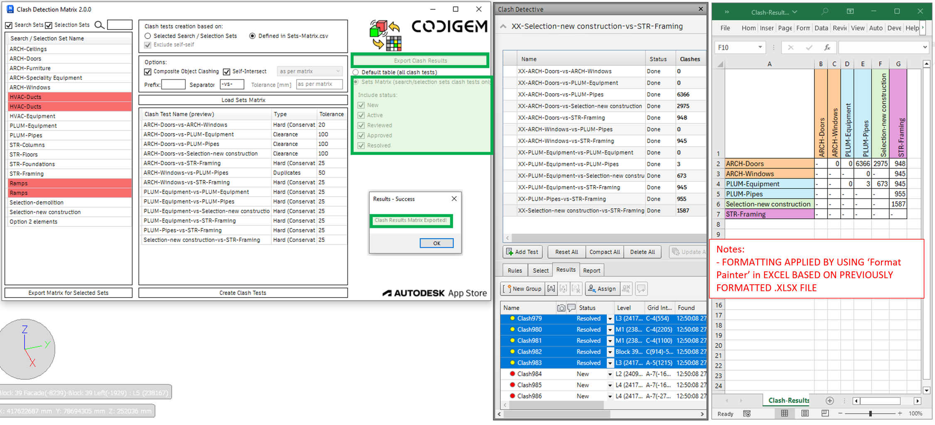935x425 pixels.
Task: Click OK in the Results - Success dialog
Action: click(436, 243)
